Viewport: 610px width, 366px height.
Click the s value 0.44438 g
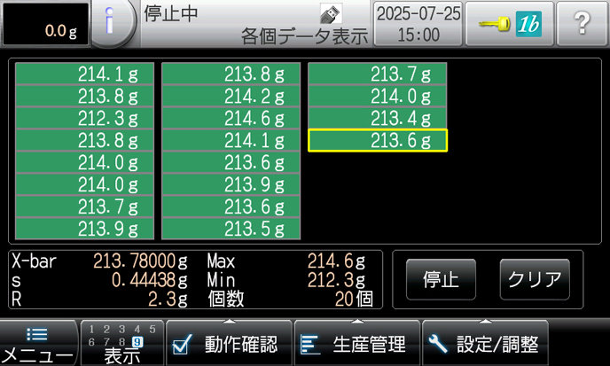coord(150,280)
